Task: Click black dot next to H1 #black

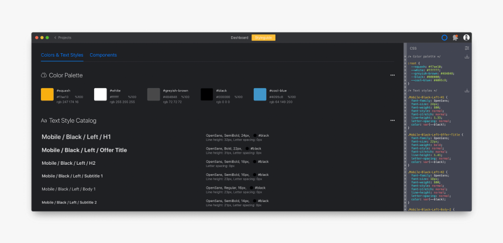Action: (254, 136)
